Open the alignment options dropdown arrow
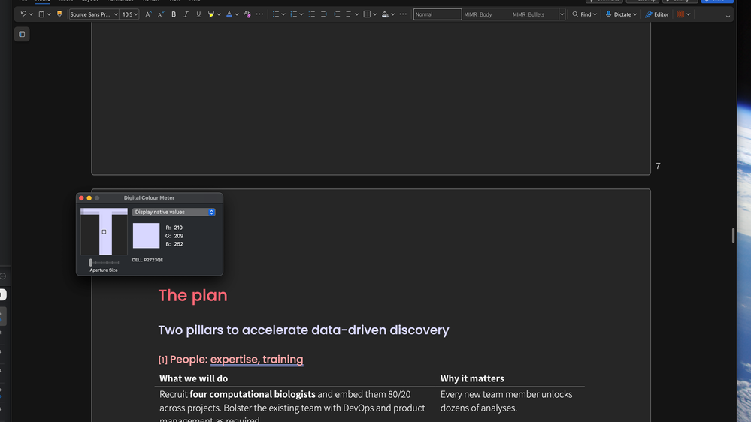751x422 pixels. pos(357,14)
